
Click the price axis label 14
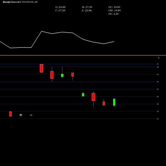coord(158,119)
